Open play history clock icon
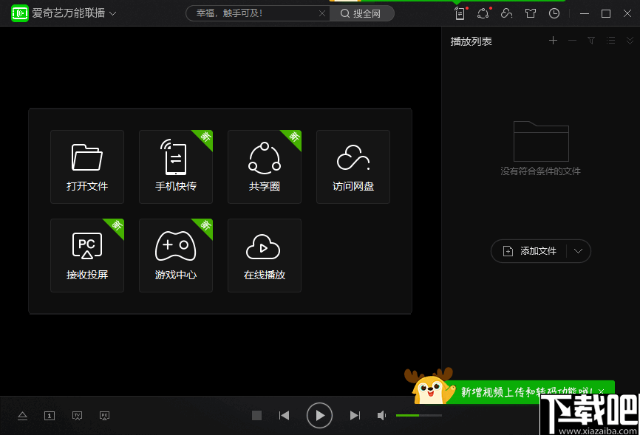Viewport: 640px width, 435px height. pos(554,13)
